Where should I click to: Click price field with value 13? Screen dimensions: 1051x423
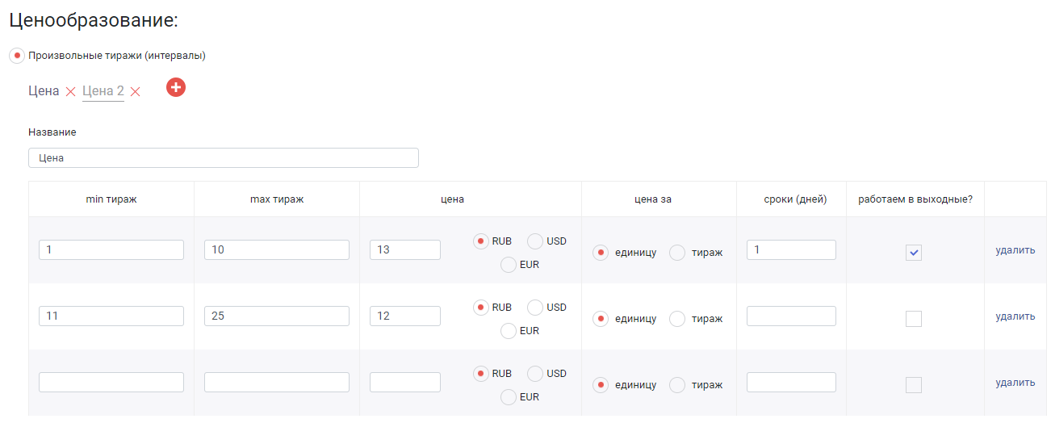(405, 250)
